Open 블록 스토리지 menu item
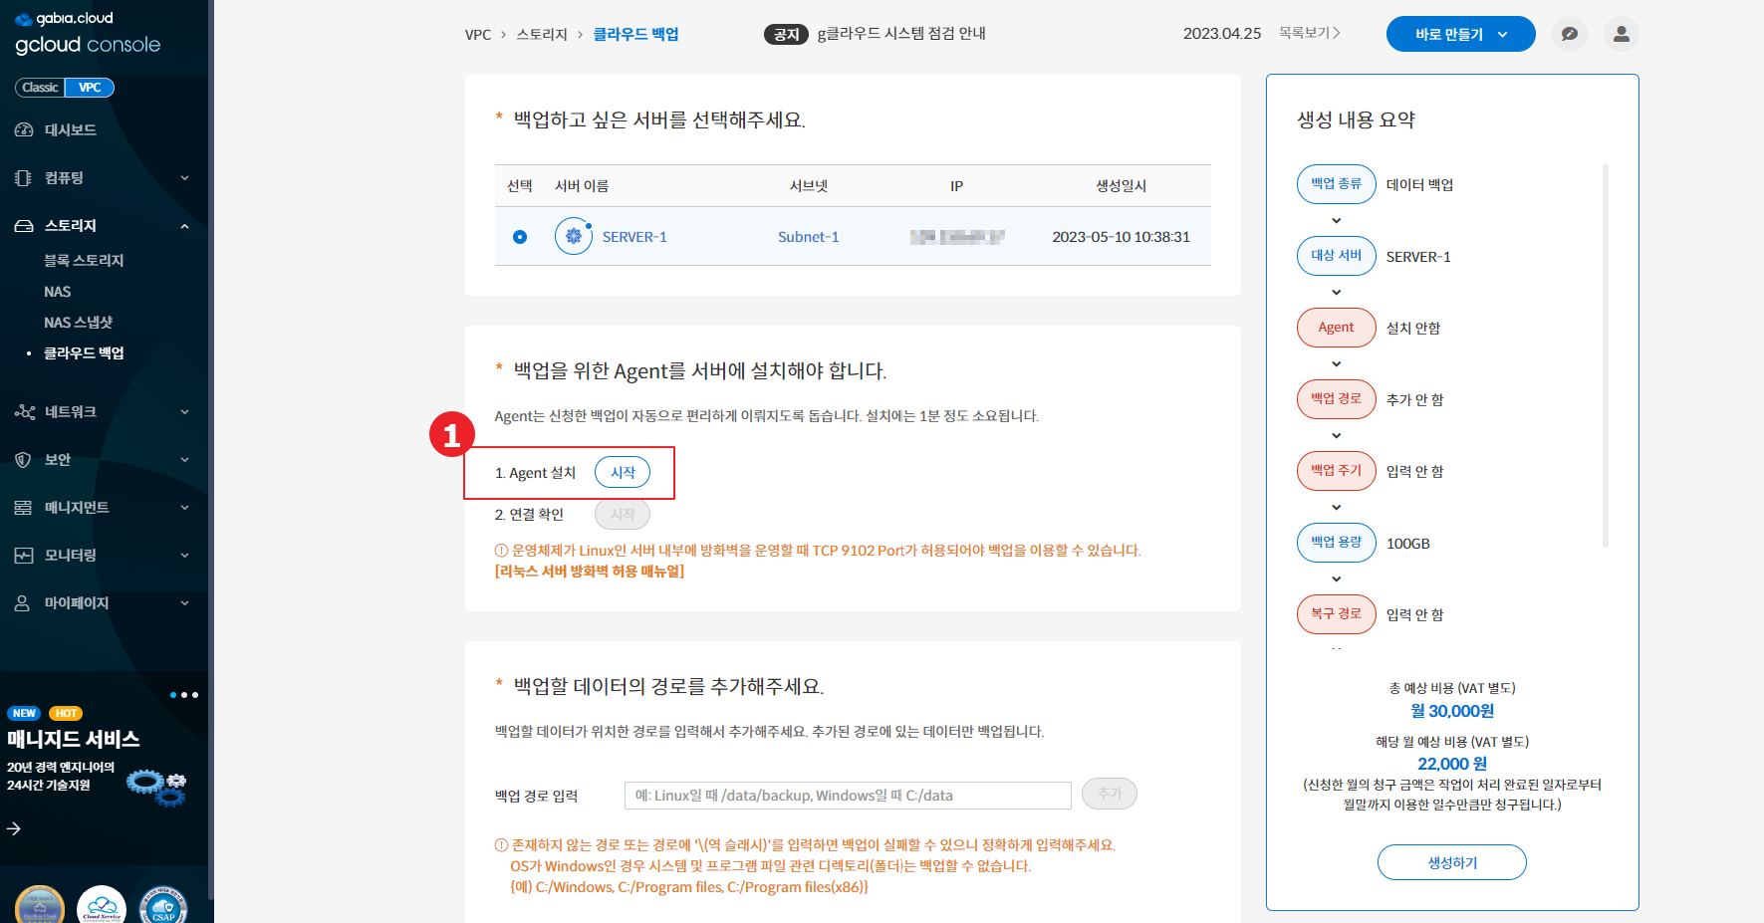The width and height of the screenshot is (1764, 923). tap(84, 261)
